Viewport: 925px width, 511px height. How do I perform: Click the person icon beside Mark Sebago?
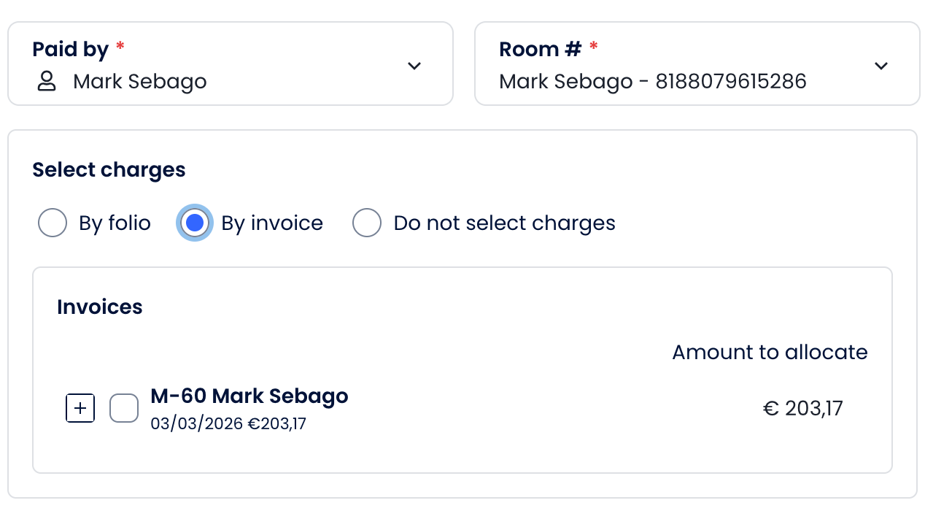click(x=47, y=81)
